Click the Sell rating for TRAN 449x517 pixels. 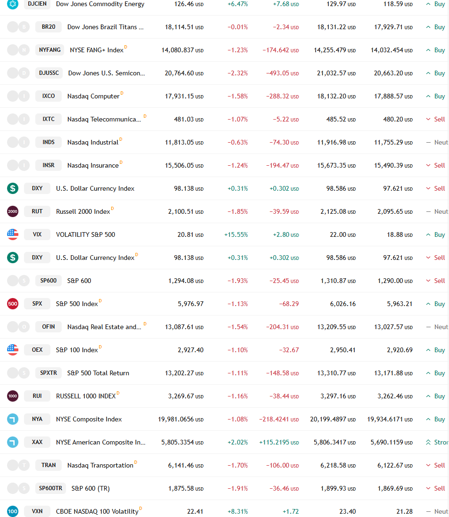point(435,466)
